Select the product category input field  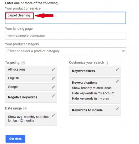(x=66, y=51)
